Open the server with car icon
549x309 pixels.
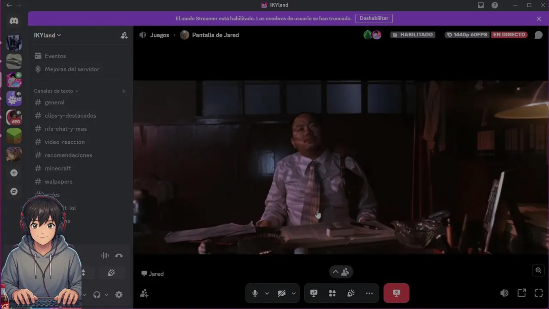tap(14, 61)
